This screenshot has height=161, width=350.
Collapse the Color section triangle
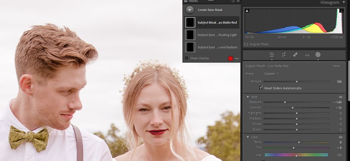[x=248, y=137]
